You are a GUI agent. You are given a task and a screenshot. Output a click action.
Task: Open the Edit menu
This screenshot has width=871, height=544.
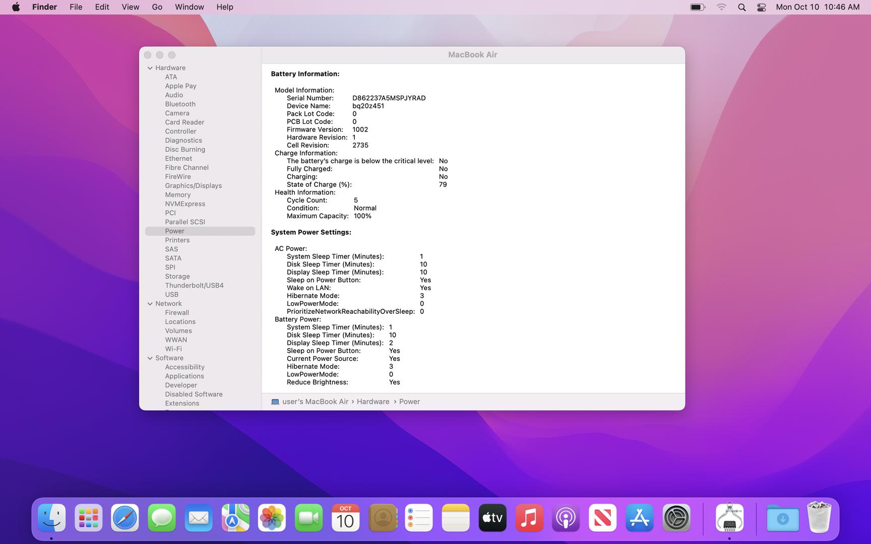point(102,7)
